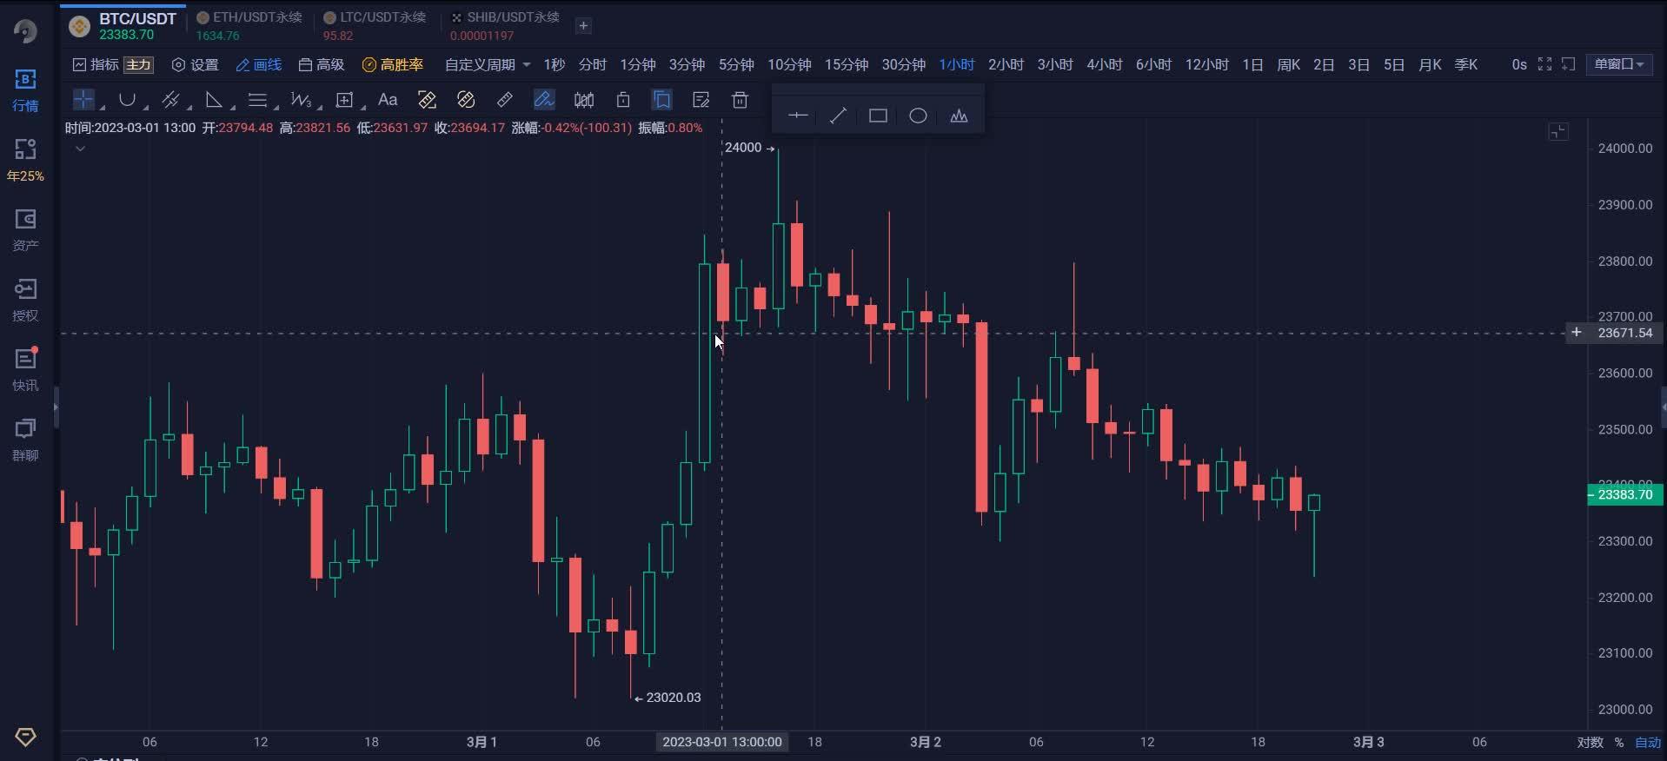Click the trash icon to delete drawings
Image resolution: width=1667 pixels, height=761 pixels.
tap(740, 100)
